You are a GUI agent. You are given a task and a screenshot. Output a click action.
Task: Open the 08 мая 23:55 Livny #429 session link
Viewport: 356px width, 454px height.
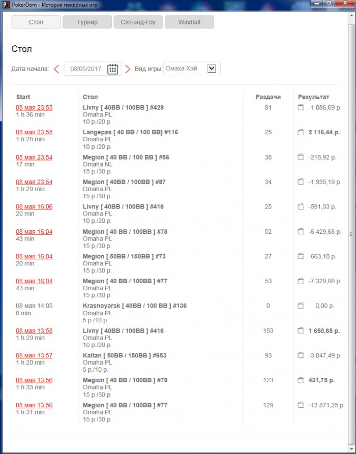coord(34,108)
